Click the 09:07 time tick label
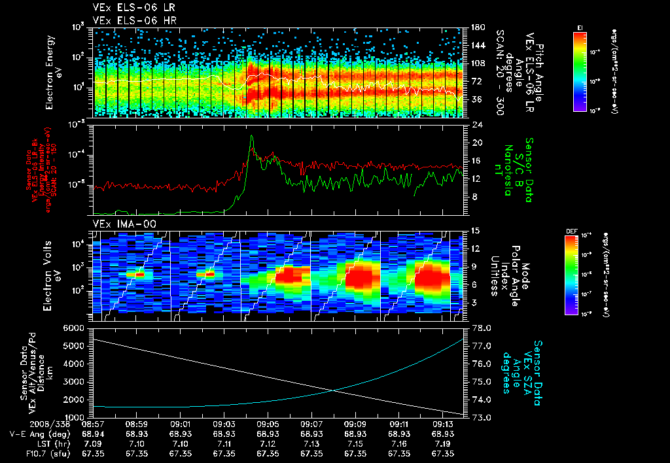This screenshot has width=670, height=463. (x=311, y=425)
